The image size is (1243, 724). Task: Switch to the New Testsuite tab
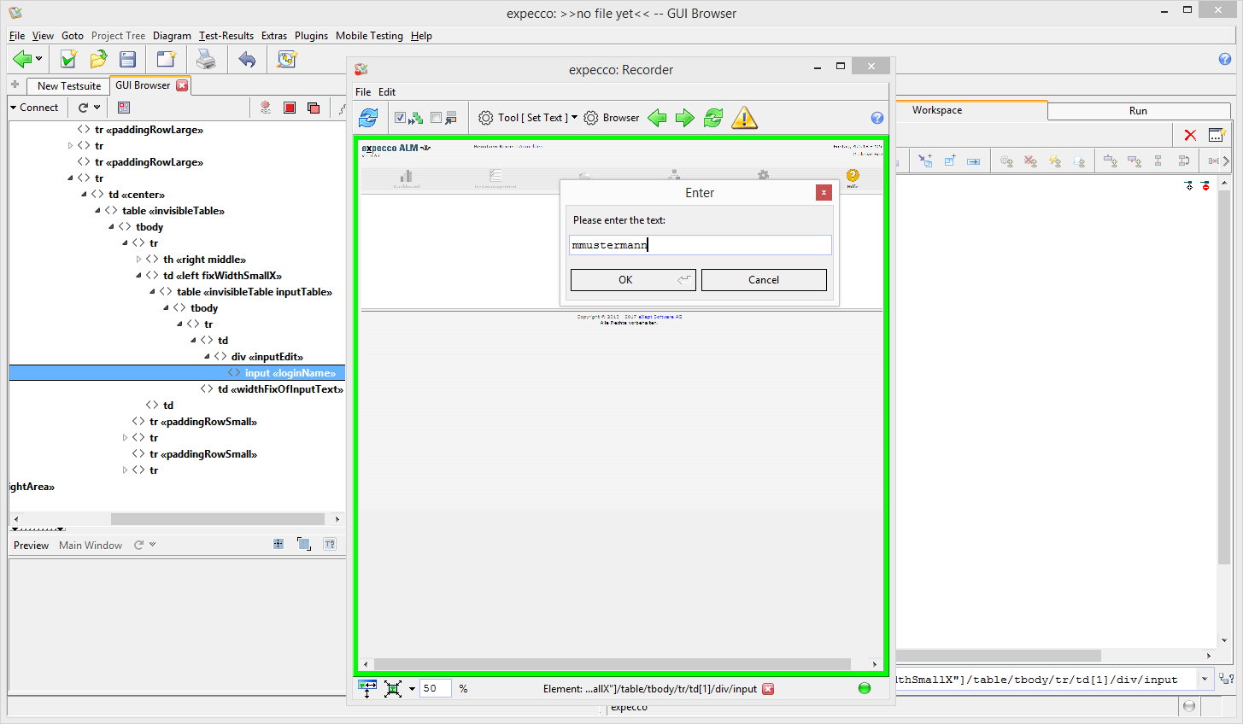68,86
